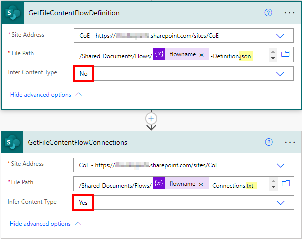Click down stepper arrow on Definition file path
This screenshot has height=239, width=302.
273,58
